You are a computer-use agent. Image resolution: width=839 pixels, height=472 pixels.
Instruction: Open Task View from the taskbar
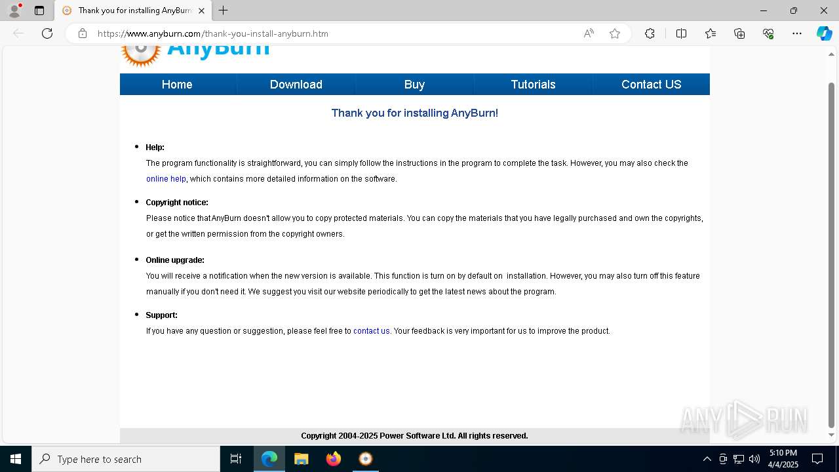coord(236,459)
